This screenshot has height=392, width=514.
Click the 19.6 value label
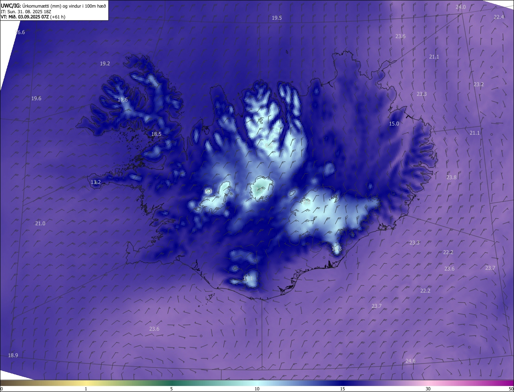tap(36, 98)
